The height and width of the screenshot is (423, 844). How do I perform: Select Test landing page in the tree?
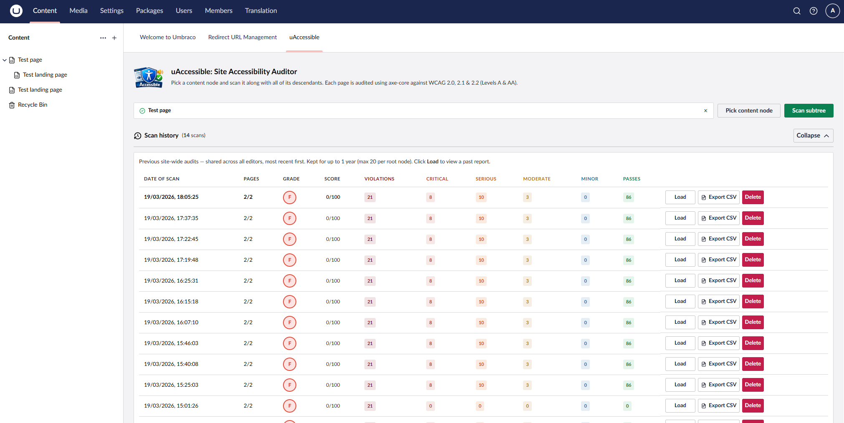[x=45, y=75]
